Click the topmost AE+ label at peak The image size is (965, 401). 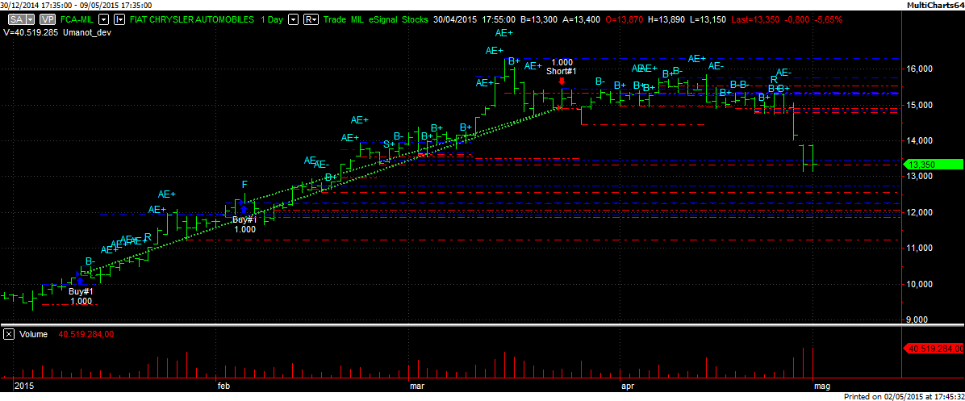click(x=504, y=33)
